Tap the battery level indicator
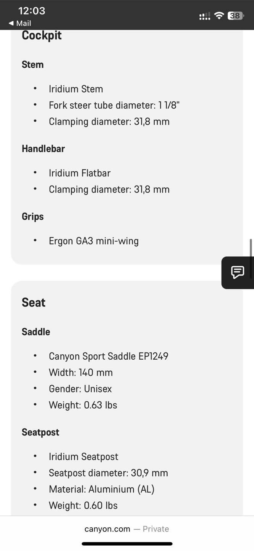Viewport: 254px width, 551px height. coord(235,16)
